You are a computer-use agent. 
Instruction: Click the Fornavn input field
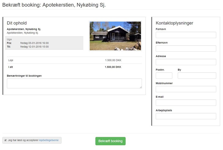186,35
